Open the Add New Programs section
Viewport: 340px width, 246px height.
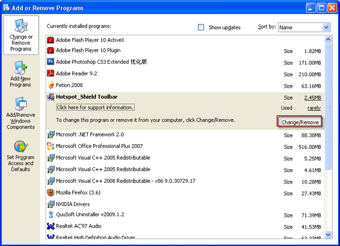[x=20, y=74]
